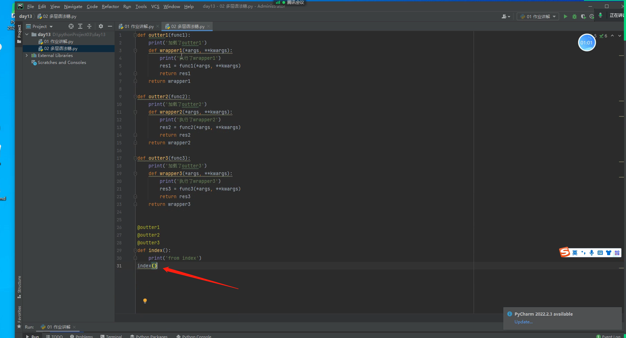
Task: Toggle Sogou Chinese/English mode 英
Action: coord(575,253)
